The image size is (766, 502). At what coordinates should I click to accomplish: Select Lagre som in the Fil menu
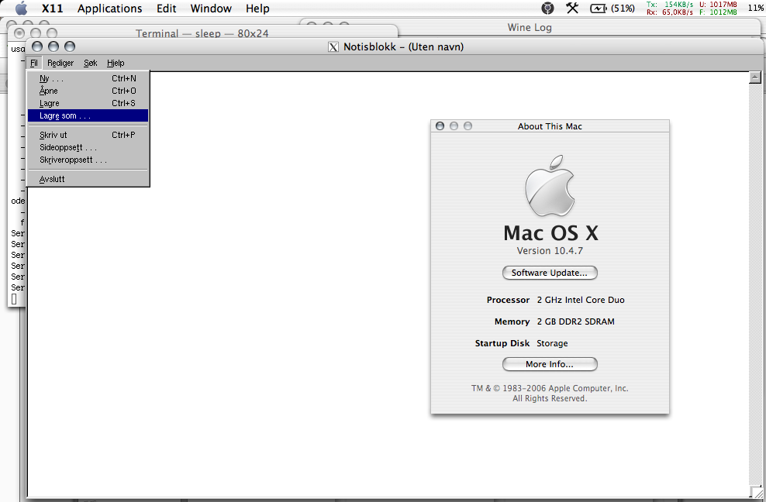(88, 115)
